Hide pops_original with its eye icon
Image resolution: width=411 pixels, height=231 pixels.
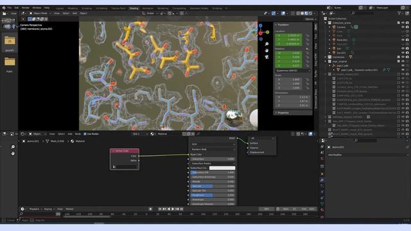403,62
